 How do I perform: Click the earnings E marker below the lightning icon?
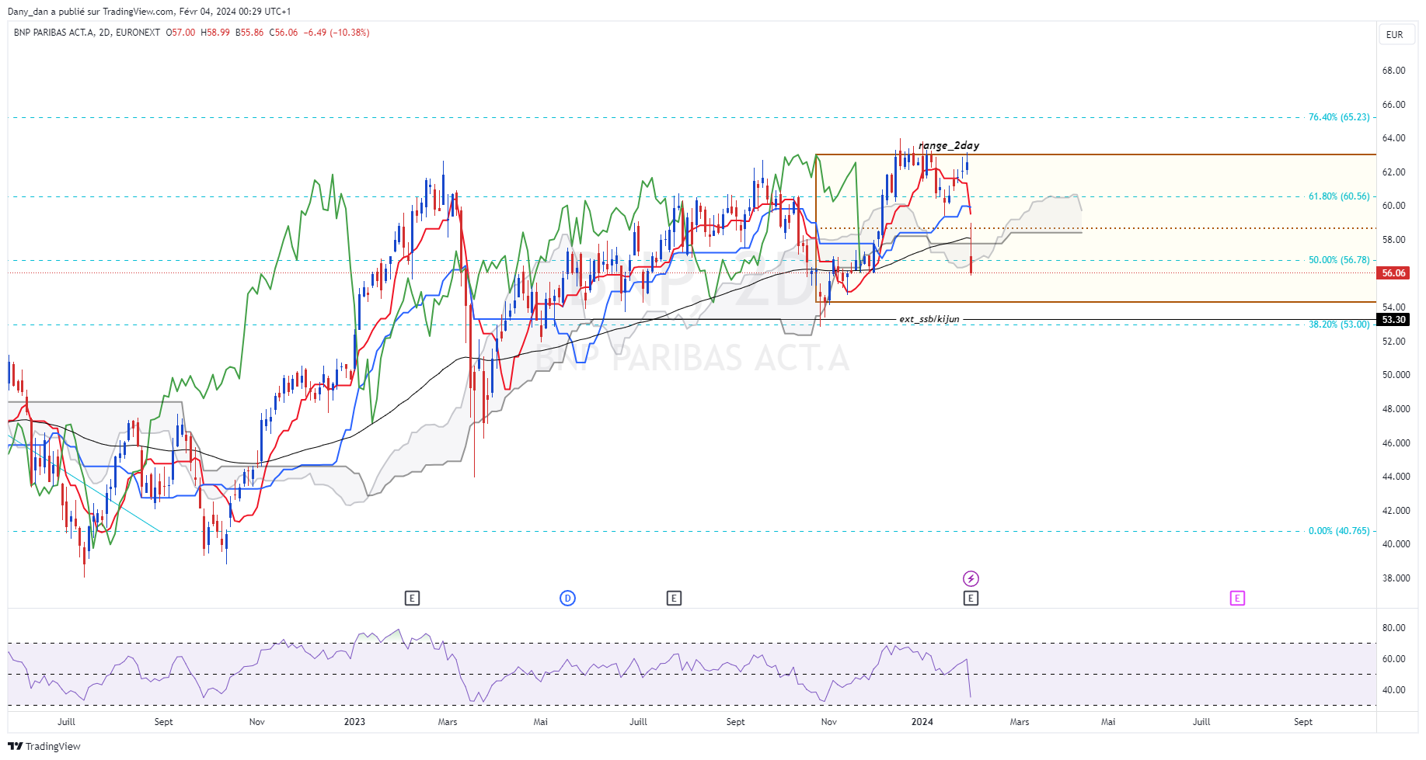tap(971, 598)
